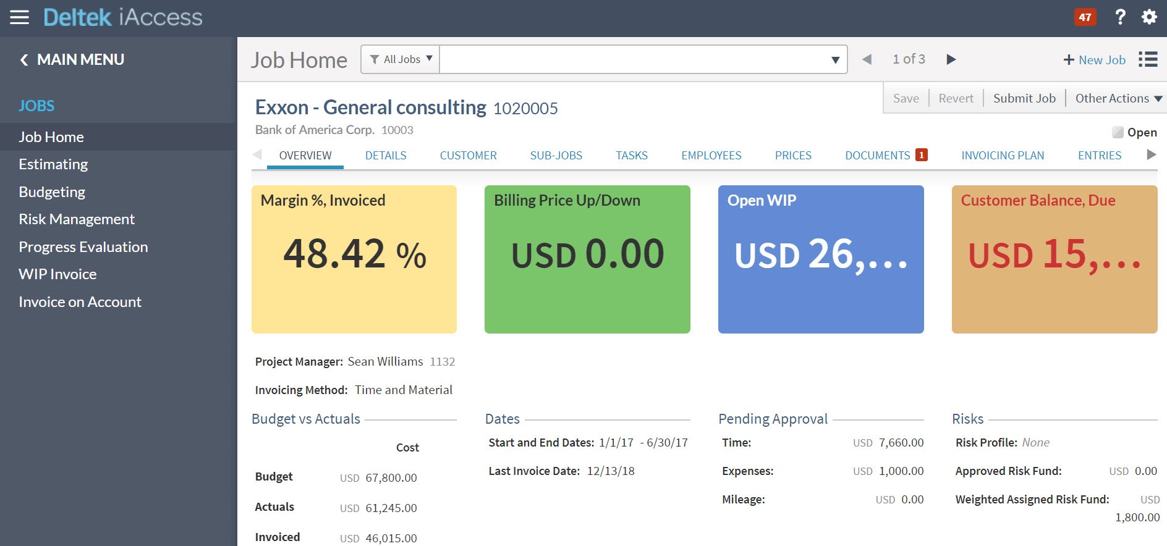Image resolution: width=1167 pixels, height=546 pixels.
Task: Switch to the Documents tab
Action: (877, 156)
